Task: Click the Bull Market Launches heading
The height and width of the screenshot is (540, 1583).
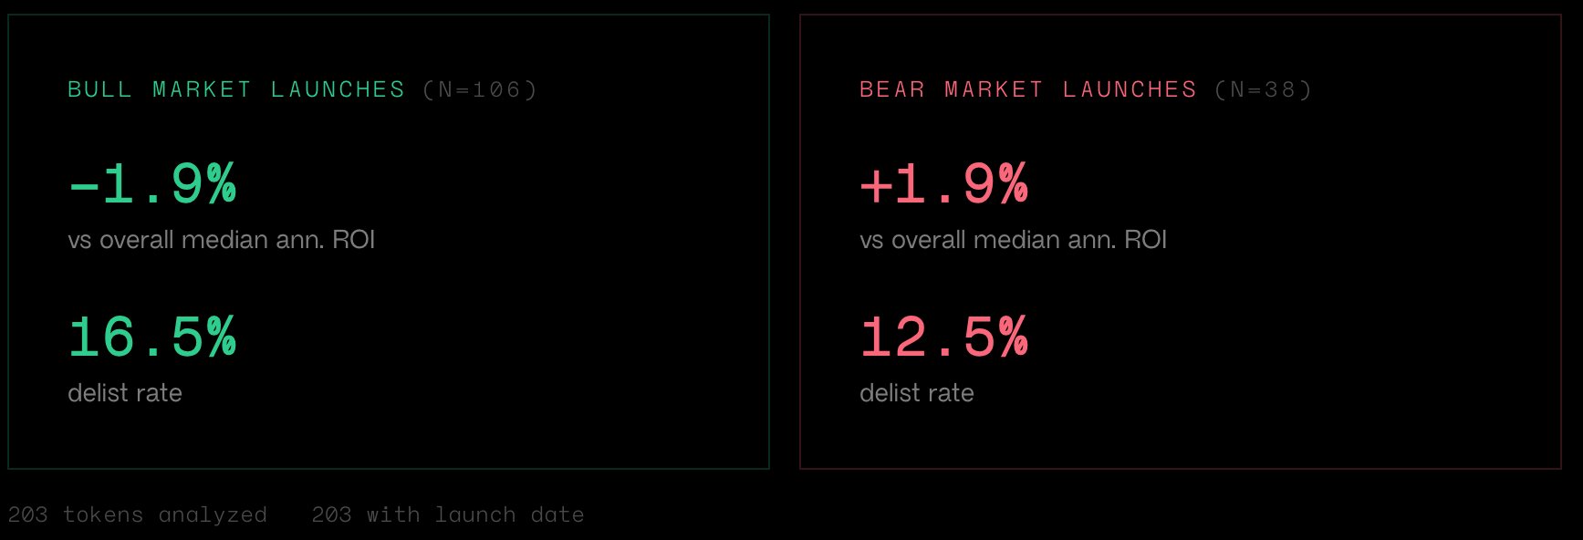Action: pos(235,89)
